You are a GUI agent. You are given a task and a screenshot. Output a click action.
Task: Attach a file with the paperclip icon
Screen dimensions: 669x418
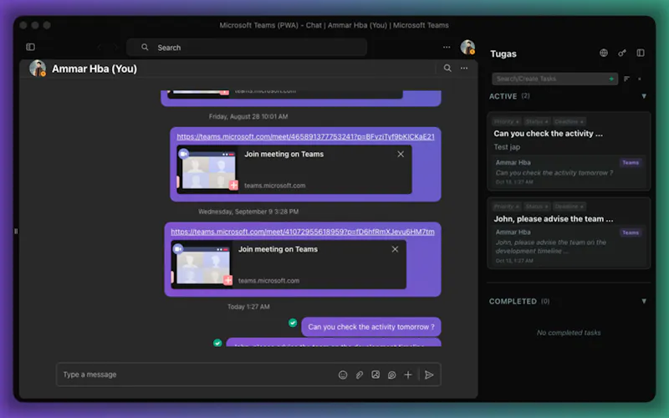pos(360,375)
